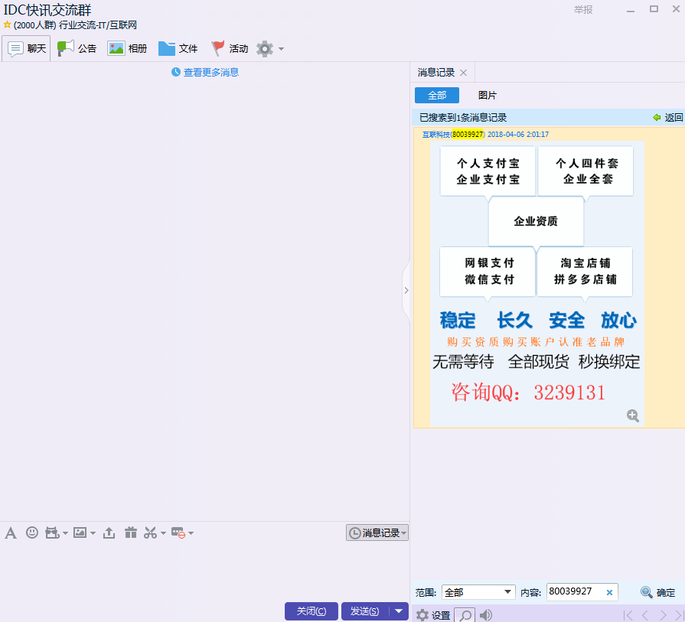Collapse the side panel with the arrow handle
Screen dimensions: 685x622
(x=406, y=291)
